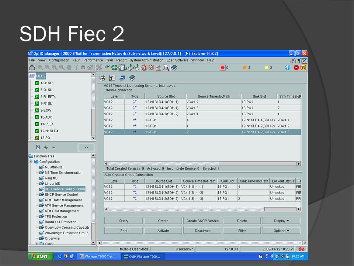This screenshot has width=354, height=266.
Task: Select the 13-PQ1 board
Action: 46,138
